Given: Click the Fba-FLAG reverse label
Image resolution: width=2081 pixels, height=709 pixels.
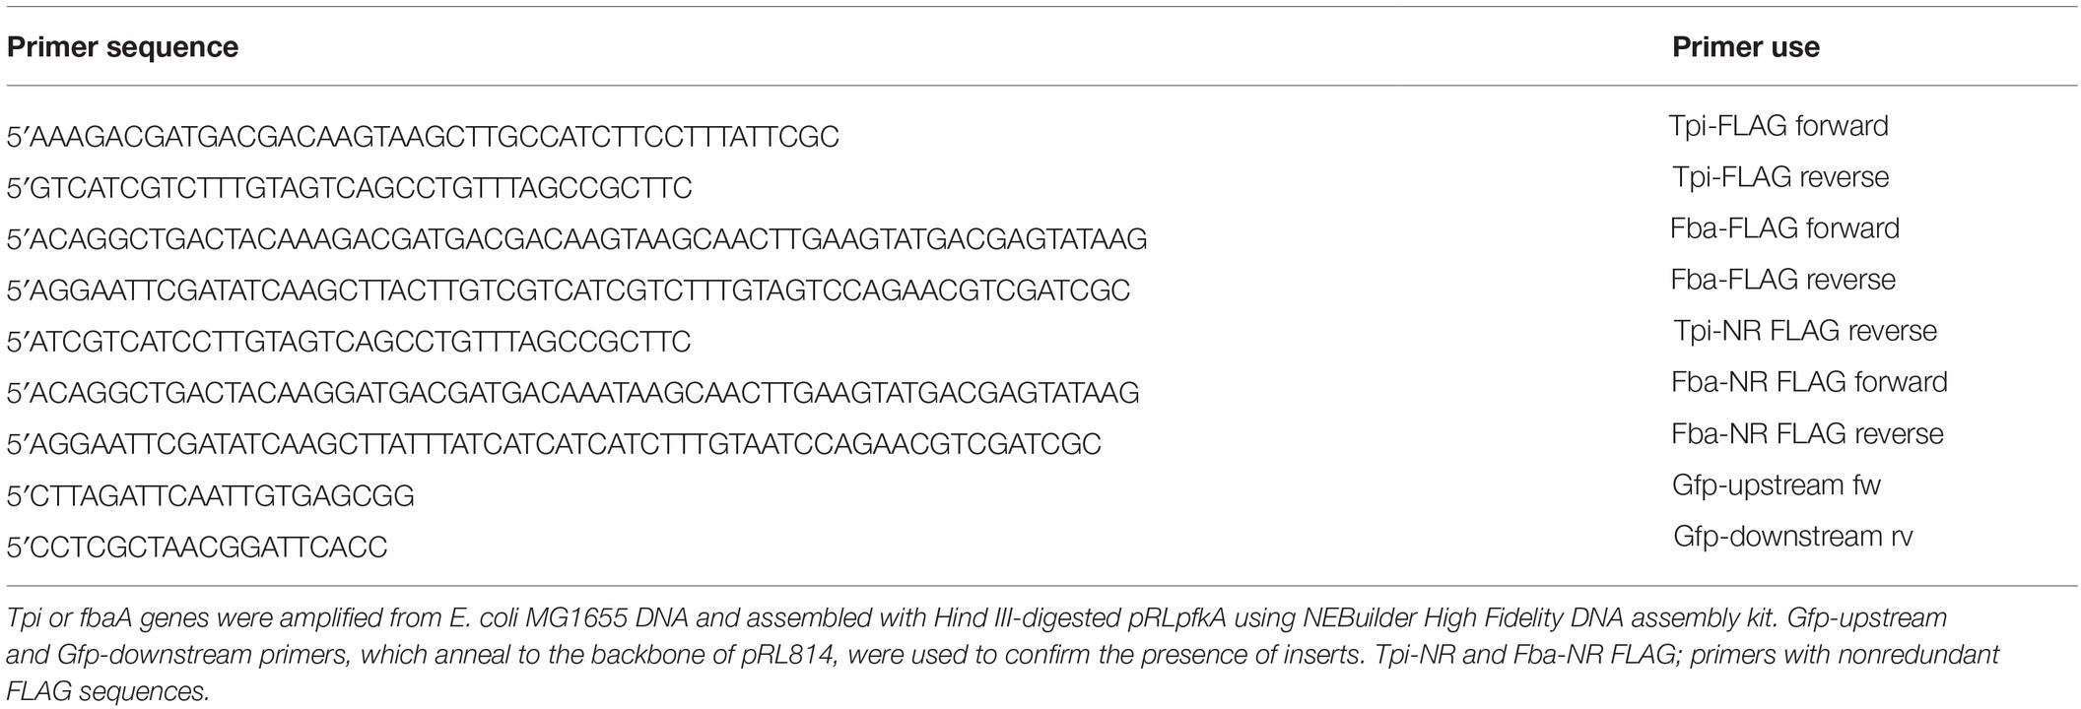Looking at the screenshot, I should (x=1783, y=280).
